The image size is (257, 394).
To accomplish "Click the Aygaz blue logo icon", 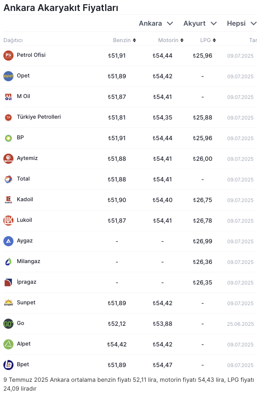I will click(8, 241).
